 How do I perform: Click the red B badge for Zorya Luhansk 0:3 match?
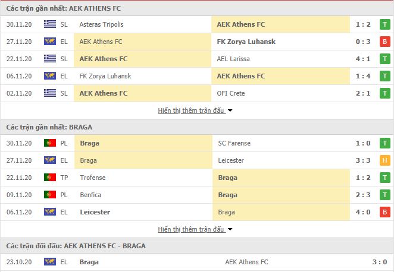(384, 42)
